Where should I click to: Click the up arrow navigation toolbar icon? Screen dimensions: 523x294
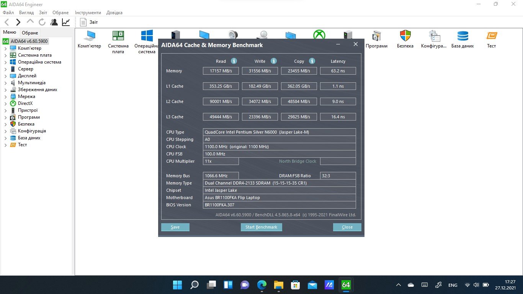(30, 21)
